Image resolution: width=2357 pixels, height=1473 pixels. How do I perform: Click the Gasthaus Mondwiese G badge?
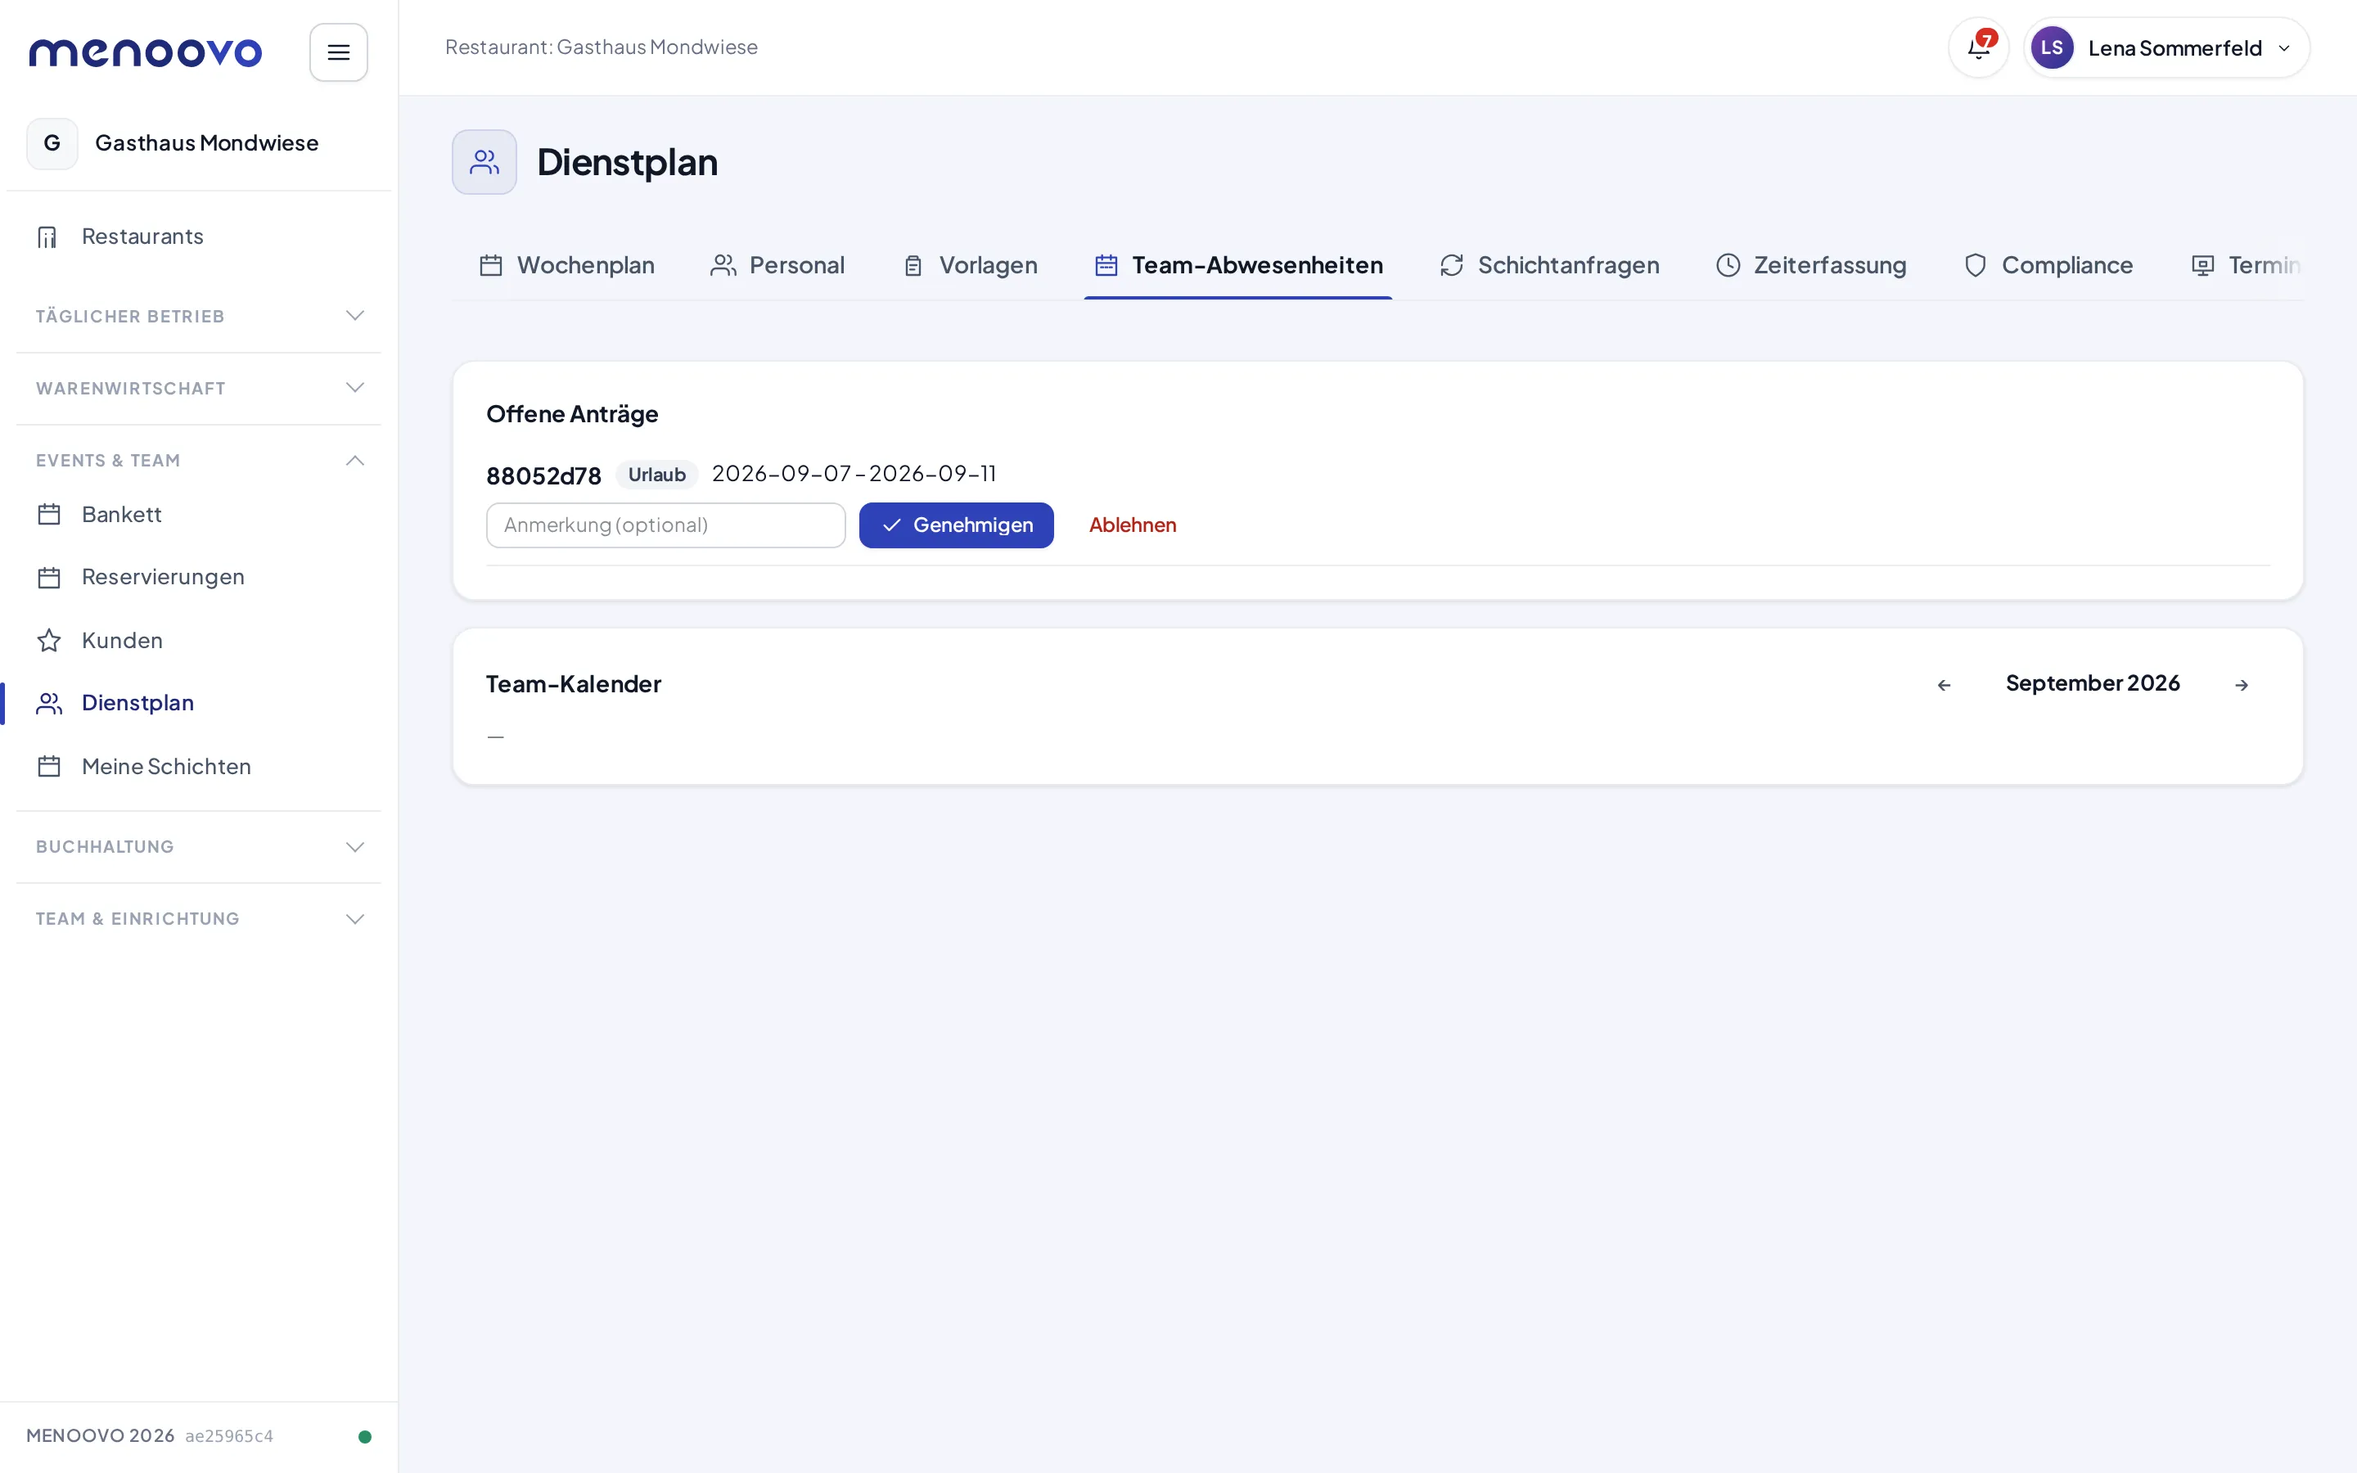pos(52,143)
